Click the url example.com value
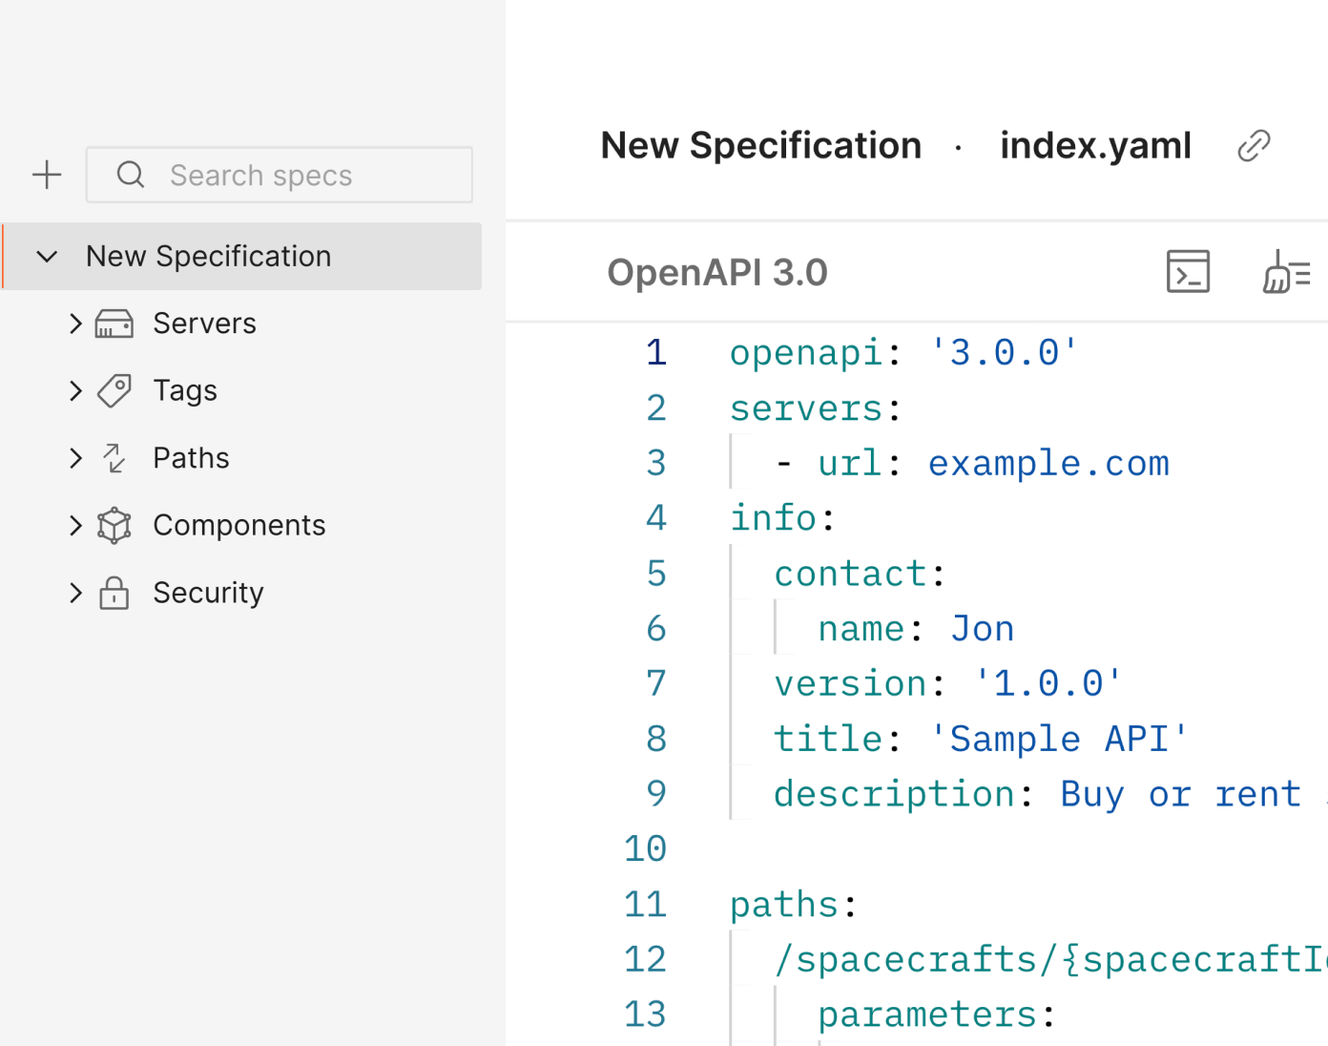The width and height of the screenshot is (1328, 1046). pos(1048,463)
